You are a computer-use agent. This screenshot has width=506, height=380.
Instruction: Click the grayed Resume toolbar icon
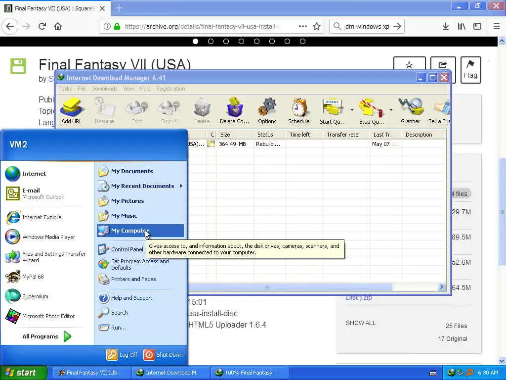(104, 111)
